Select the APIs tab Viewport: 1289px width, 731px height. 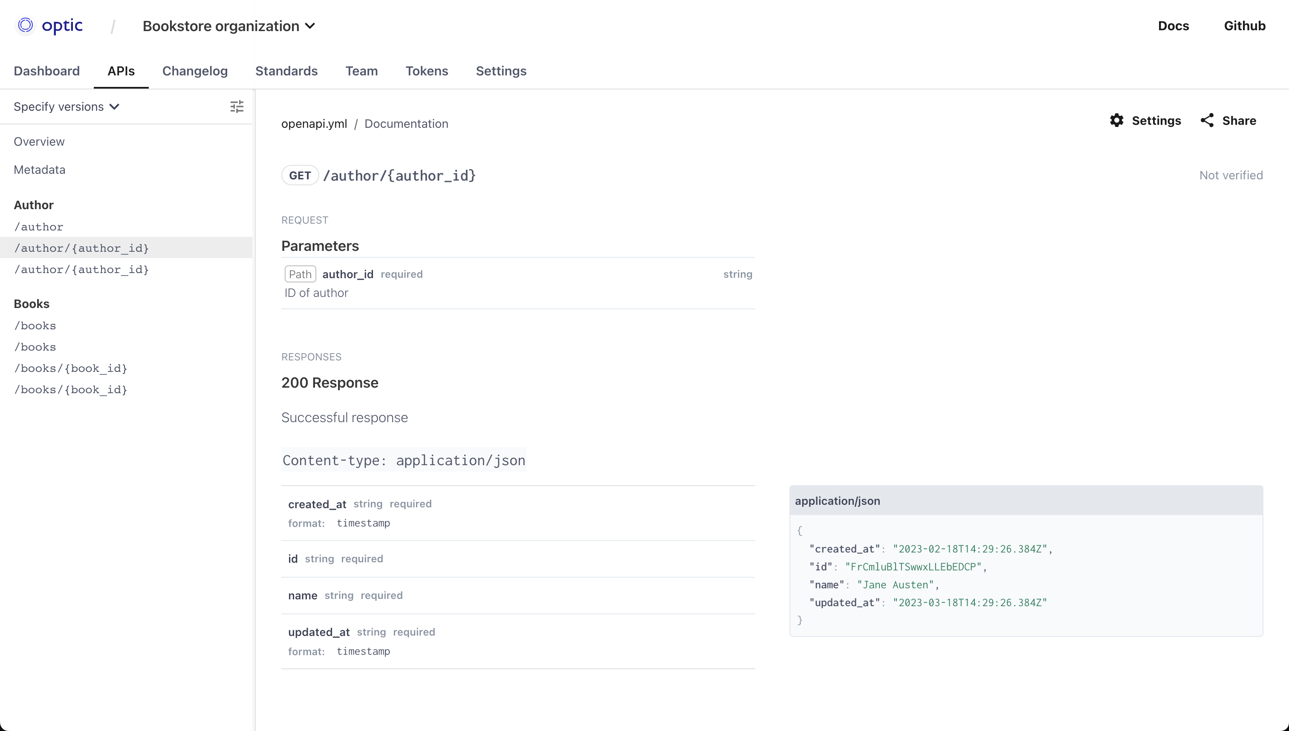click(x=121, y=71)
